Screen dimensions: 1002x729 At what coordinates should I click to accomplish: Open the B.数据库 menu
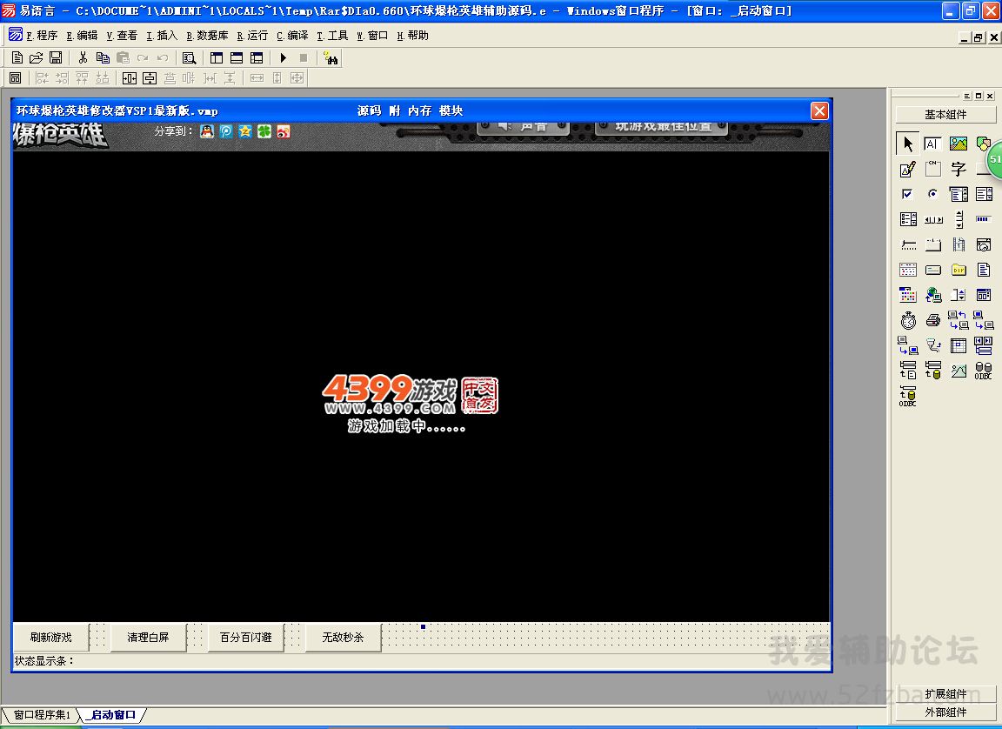(207, 36)
